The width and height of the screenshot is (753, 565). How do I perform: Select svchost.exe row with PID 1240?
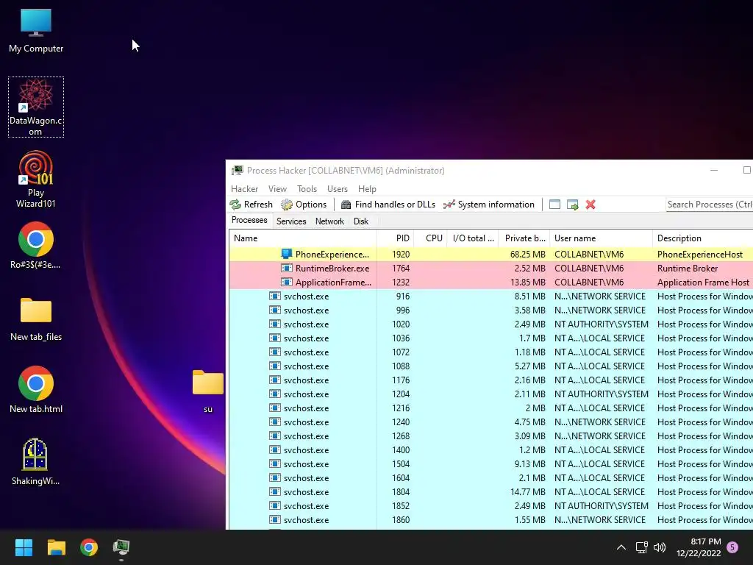490,422
